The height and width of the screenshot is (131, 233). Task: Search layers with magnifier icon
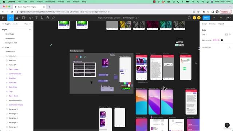(x=3, y=24)
